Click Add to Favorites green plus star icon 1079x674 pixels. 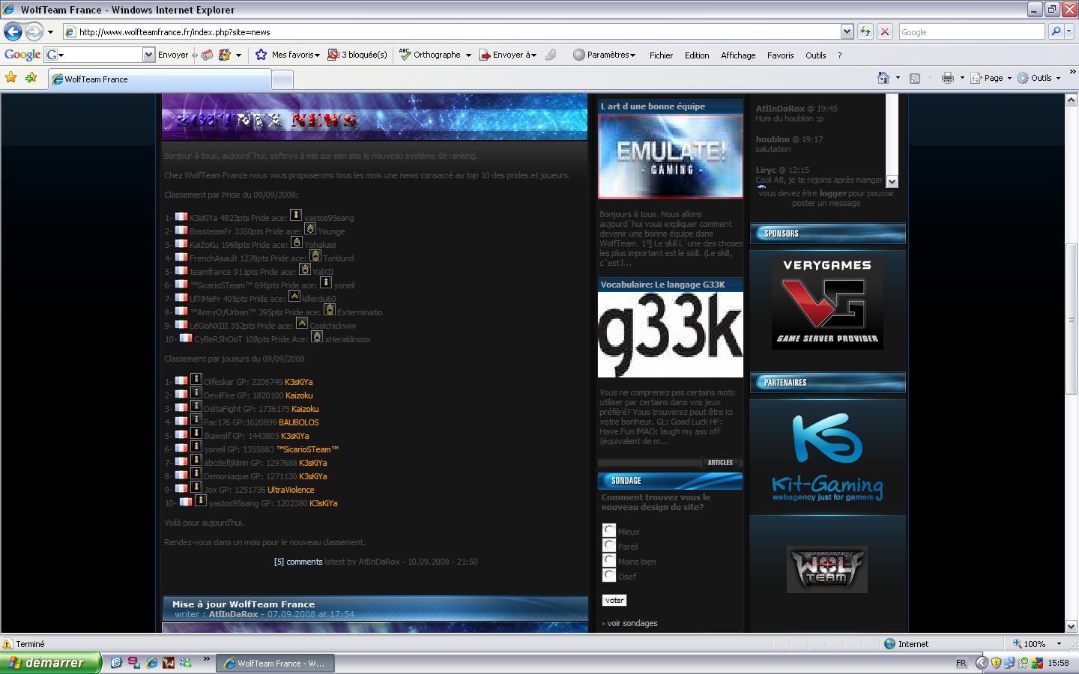(x=31, y=78)
